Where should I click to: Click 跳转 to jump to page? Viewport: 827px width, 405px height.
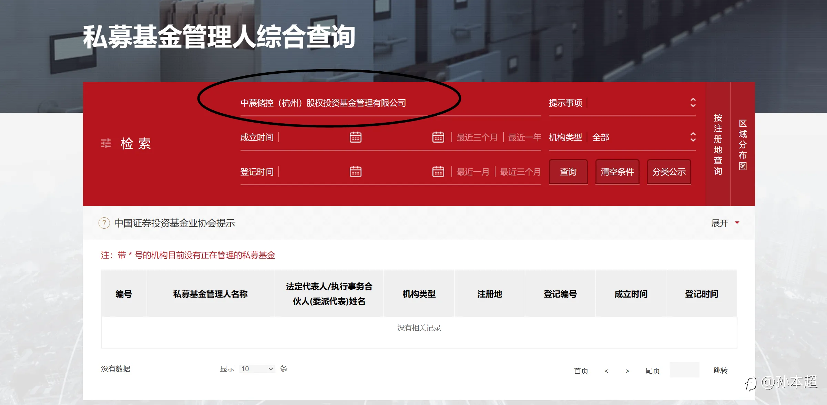pyautogui.click(x=721, y=370)
